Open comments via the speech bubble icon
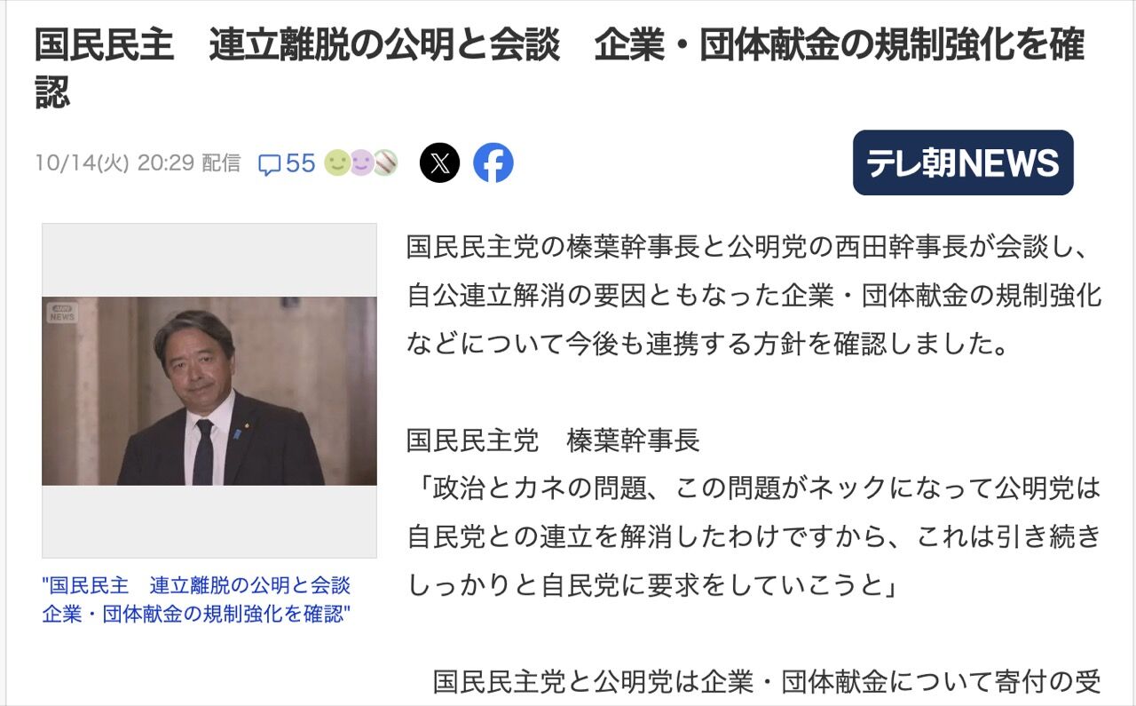The width and height of the screenshot is (1136, 706). pos(269,164)
